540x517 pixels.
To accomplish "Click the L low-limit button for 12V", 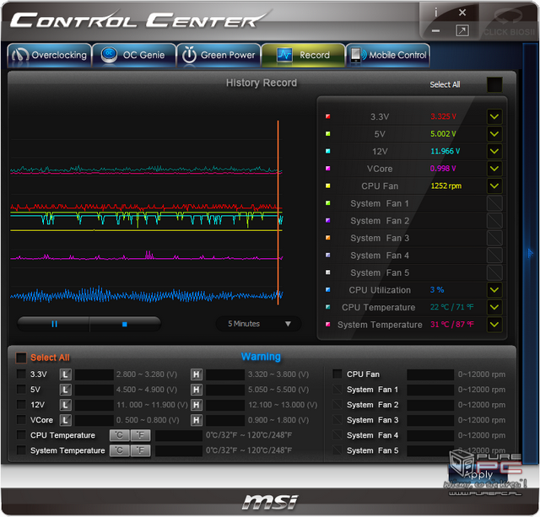I will pos(66,405).
